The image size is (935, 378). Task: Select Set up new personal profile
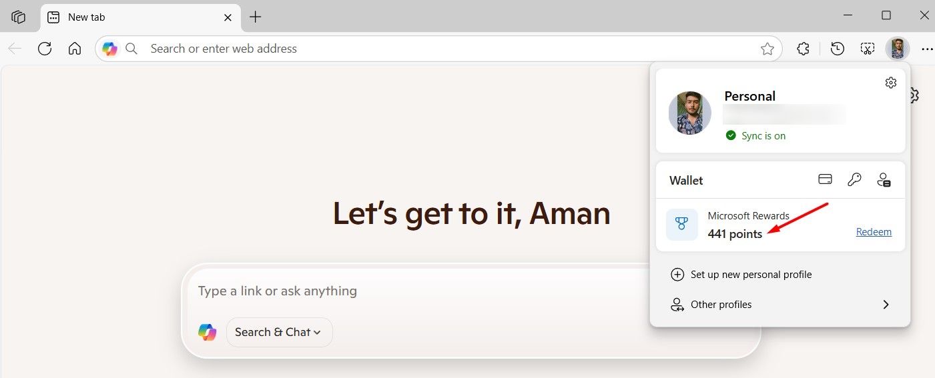coord(741,275)
